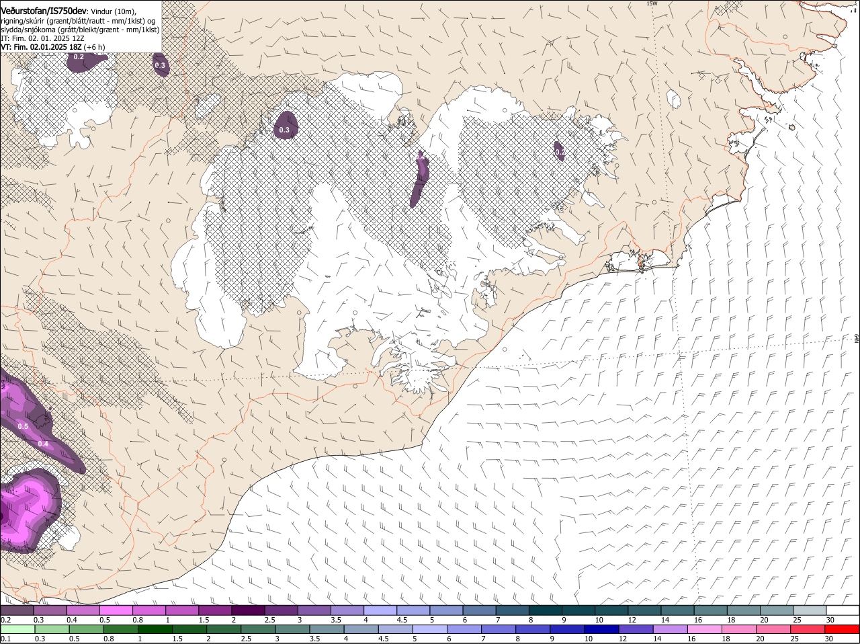860x644 pixels.
Task: Click the 15W longitude label
Action: [x=651, y=3]
